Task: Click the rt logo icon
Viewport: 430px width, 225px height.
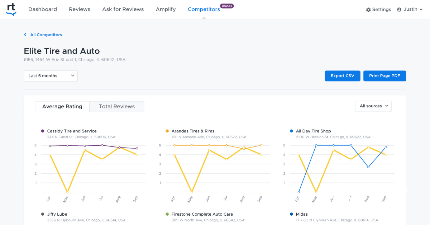Action: (x=11, y=9)
